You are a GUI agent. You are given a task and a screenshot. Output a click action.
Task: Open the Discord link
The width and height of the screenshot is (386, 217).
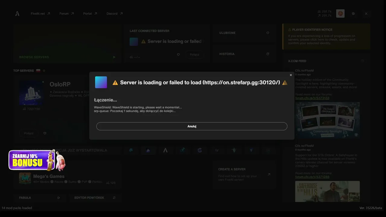tap(115, 14)
